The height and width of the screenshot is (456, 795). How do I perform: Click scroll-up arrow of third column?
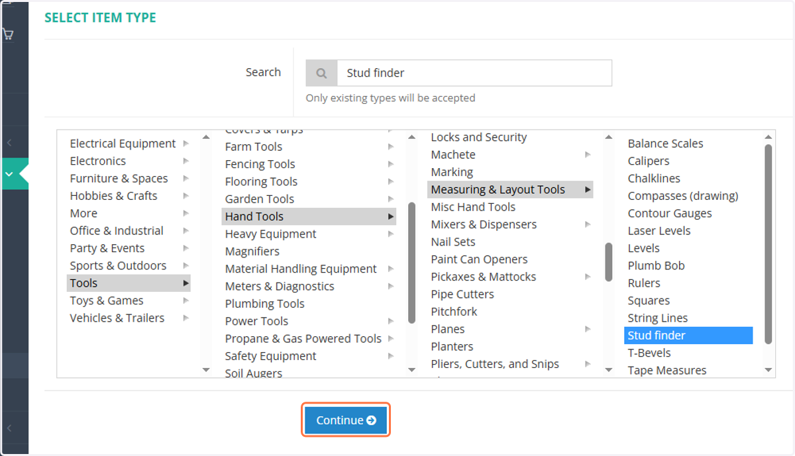tap(609, 137)
